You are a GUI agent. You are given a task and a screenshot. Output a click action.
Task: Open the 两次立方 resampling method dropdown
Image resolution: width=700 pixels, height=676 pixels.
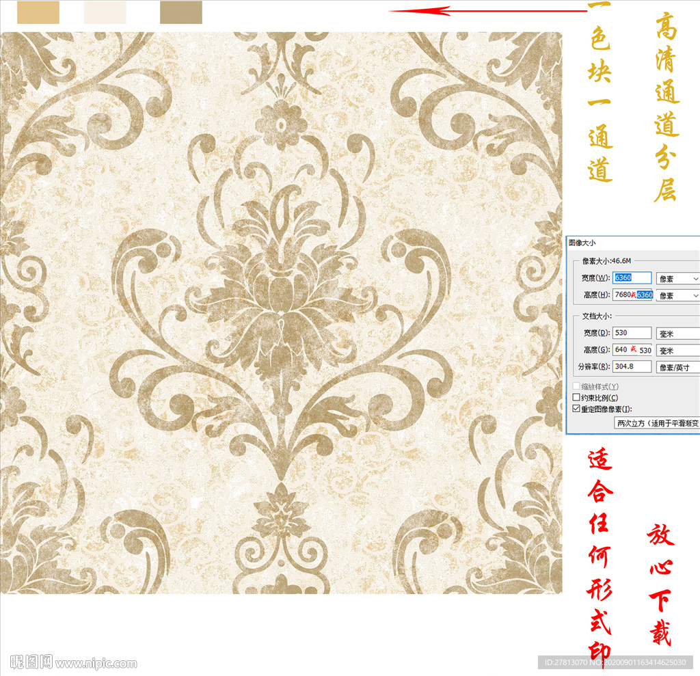(x=657, y=423)
